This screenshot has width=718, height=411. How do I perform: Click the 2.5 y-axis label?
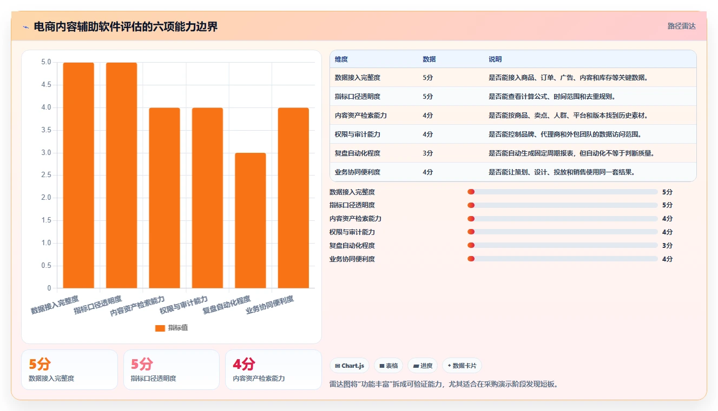(x=46, y=175)
